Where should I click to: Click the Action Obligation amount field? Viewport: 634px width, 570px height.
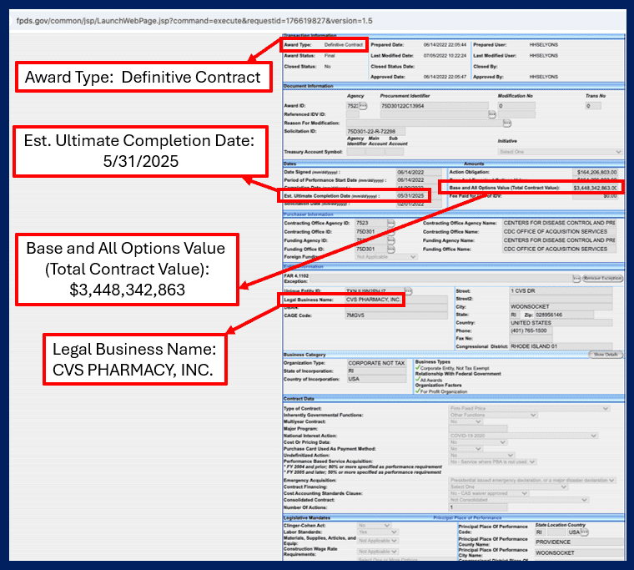click(595, 172)
